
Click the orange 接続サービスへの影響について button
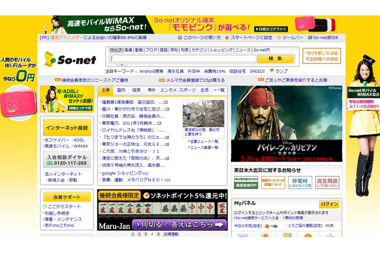pos(273,182)
